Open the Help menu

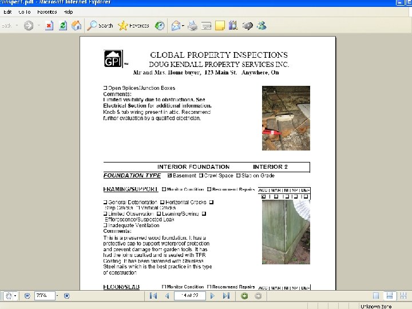point(68,12)
